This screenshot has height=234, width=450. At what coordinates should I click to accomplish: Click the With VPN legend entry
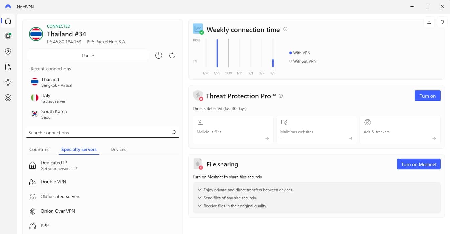point(300,53)
